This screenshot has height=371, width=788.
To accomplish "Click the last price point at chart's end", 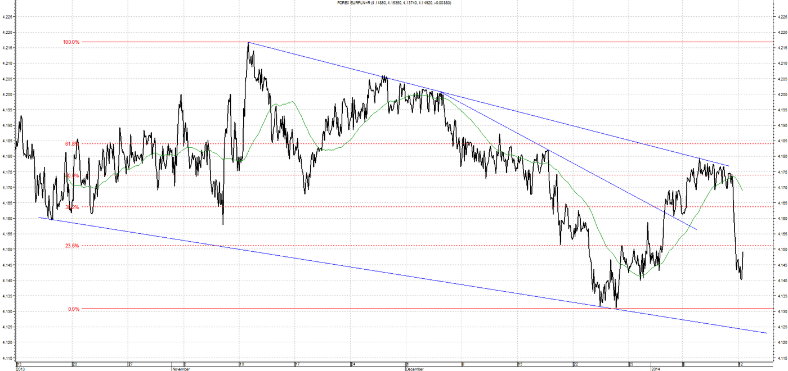I will (744, 252).
